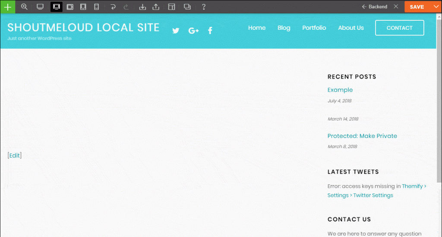Click the duplicate page icon
Viewport: 442px width, 237px height.
coord(187,7)
